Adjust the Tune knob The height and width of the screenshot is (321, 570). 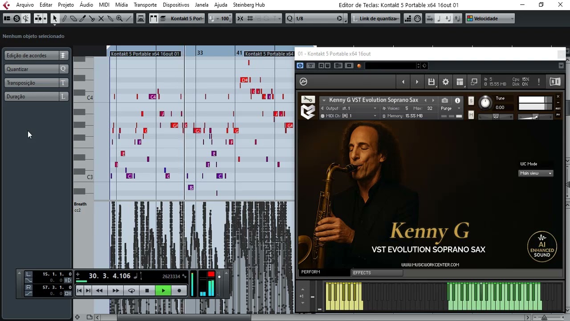tap(485, 103)
